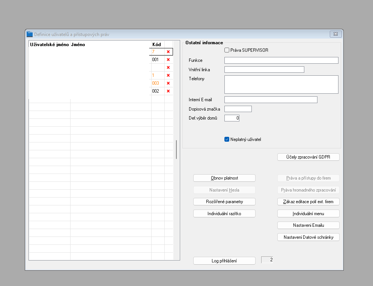The width and height of the screenshot is (373, 286).
Task: Click the application icon in the title bar
Action: point(30,34)
